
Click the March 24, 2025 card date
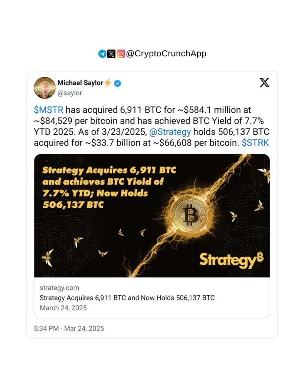(x=63, y=308)
